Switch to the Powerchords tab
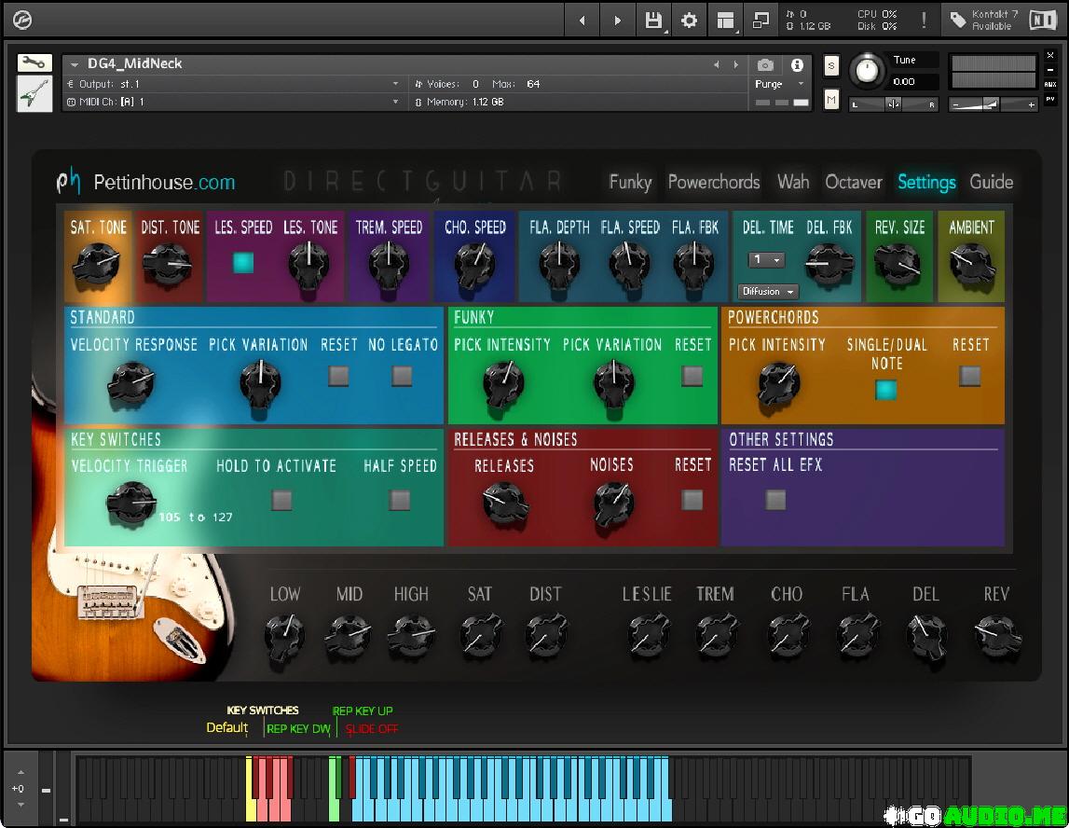 714,182
